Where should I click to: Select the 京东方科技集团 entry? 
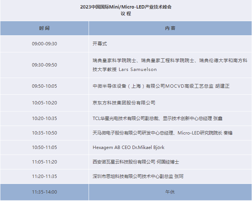(124, 103)
